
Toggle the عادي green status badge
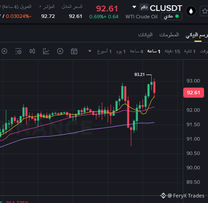[171, 16]
